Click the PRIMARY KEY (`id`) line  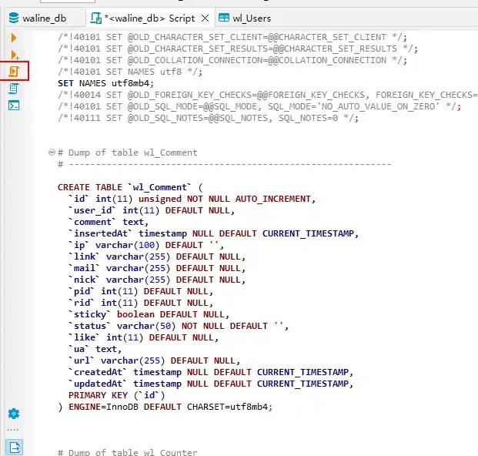[x=117, y=395]
